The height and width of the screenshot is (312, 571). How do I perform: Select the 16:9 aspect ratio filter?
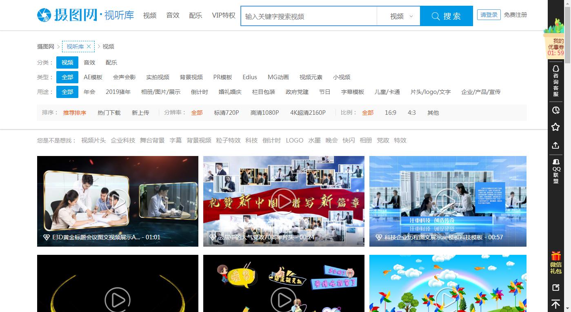tap(390, 112)
